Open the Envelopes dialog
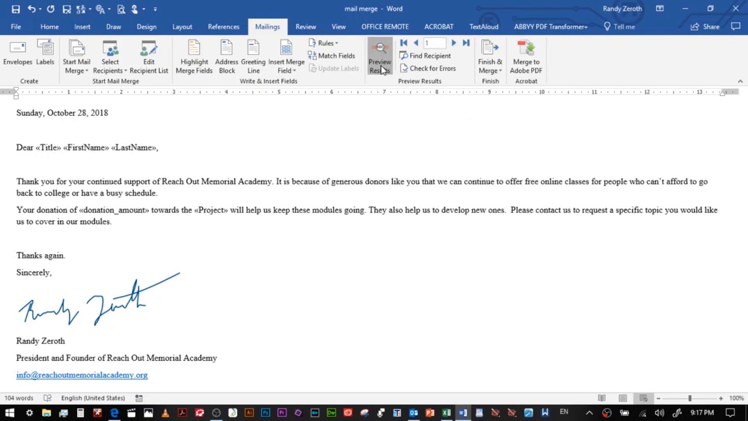 [x=17, y=55]
